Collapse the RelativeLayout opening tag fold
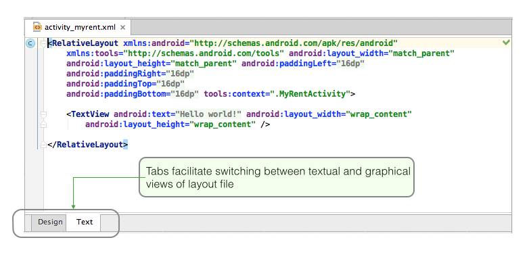531x263 pixels. 43,43
